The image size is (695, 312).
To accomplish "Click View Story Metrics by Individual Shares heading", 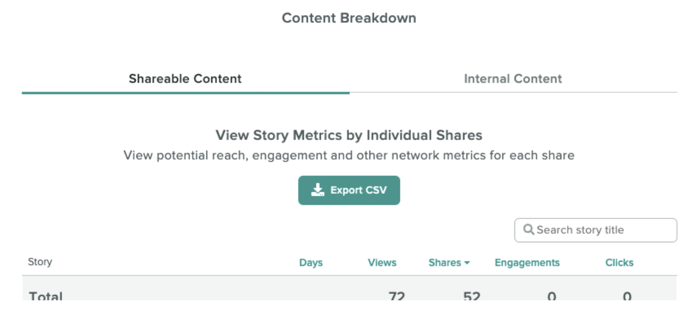I will 349,135.
